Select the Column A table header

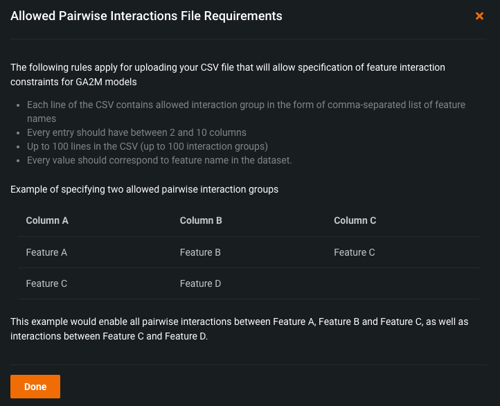click(47, 220)
